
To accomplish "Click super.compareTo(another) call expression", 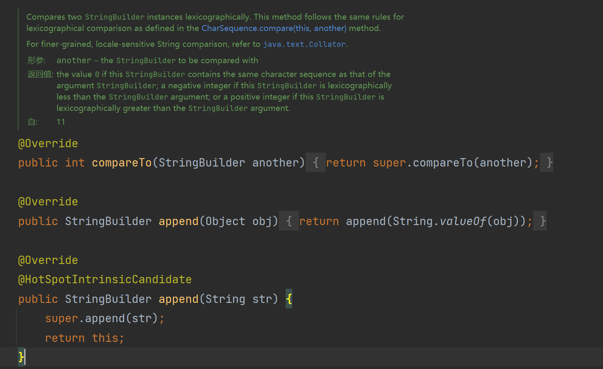I will click(452, 163).
